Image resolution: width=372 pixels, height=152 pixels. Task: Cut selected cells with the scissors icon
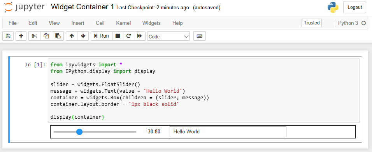pos(34,36)
